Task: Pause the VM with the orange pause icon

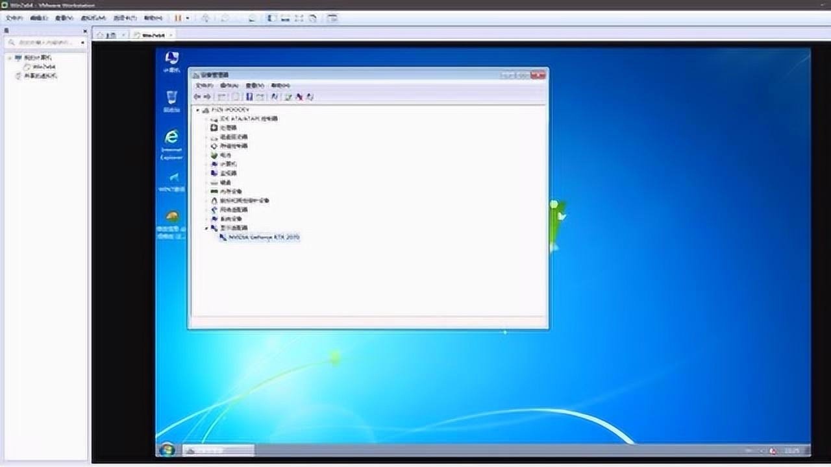Action: 178,18
